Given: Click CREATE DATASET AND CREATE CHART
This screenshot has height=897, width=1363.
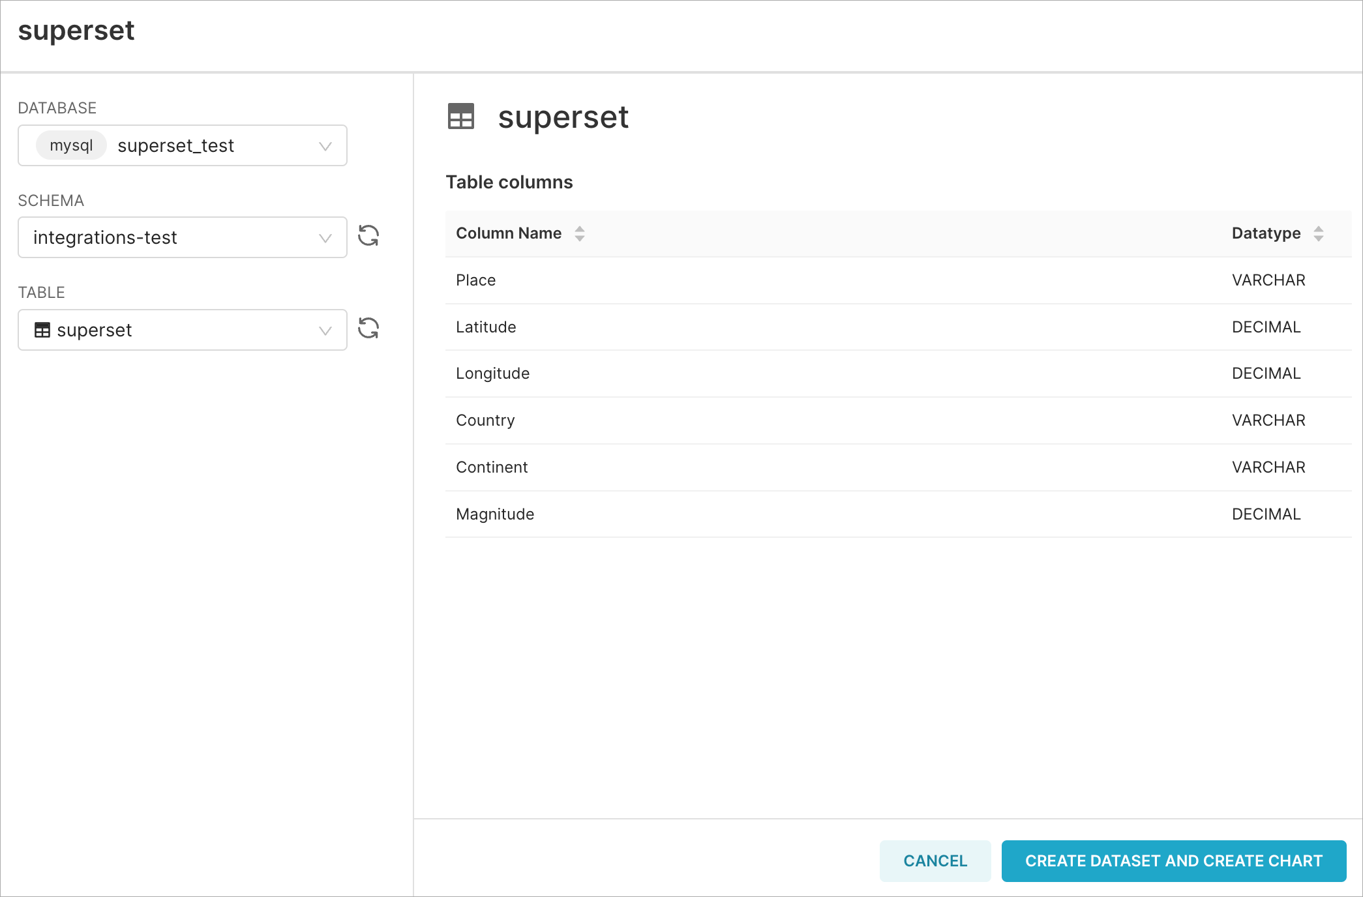Looking at the screenshot, I should click(x=1173, y=860).
